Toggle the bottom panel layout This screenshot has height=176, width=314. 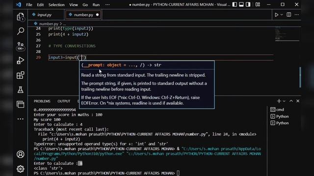pos(241,4)
